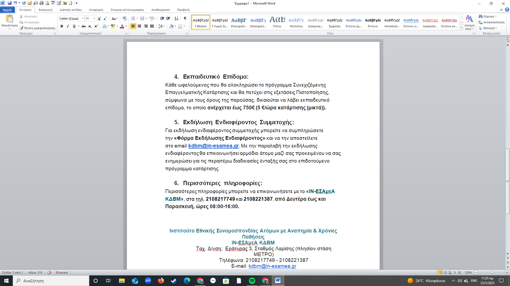Open Outlook from the taskbar
Image resolution: width=510 pixels, height=286 pixels.
[x=135, y=281]
